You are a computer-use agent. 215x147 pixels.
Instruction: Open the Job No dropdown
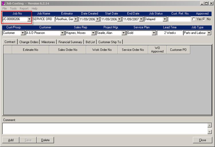click(29, 19)
